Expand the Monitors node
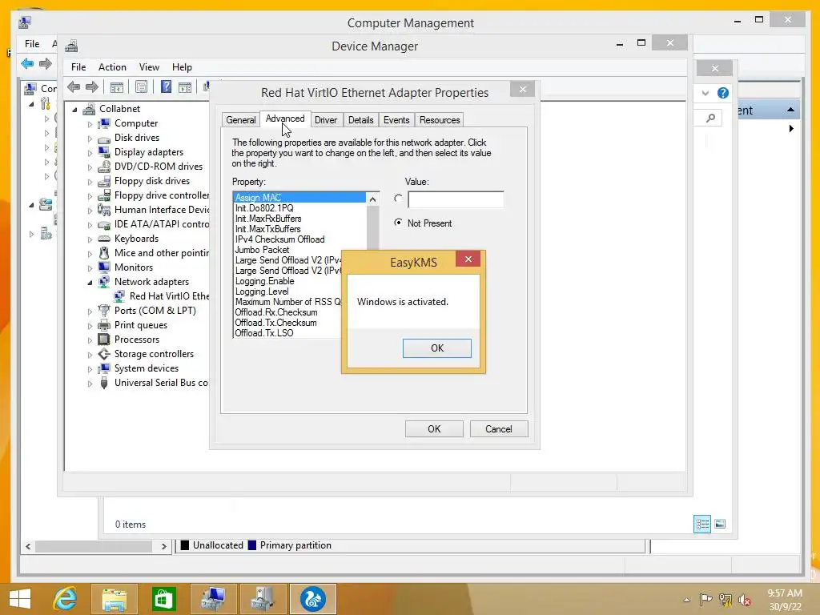Image resolution: width=820 pixels, height=615 pixels. 90,268
